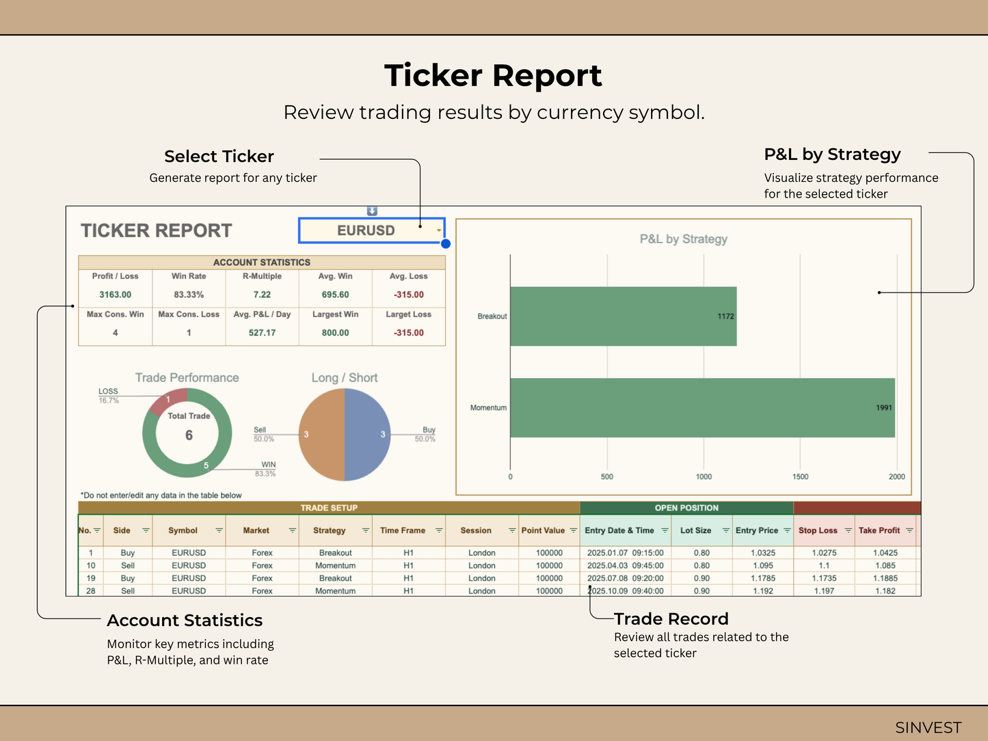The image size is (988, 741).
Task: Select entry date cell 2025.01.07 09:15:00
Action: [x=626, y=553]
